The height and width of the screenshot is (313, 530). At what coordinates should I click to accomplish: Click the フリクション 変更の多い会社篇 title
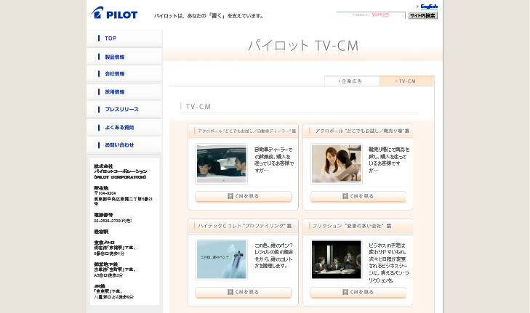pyautogui.click(x=352, y=226)
